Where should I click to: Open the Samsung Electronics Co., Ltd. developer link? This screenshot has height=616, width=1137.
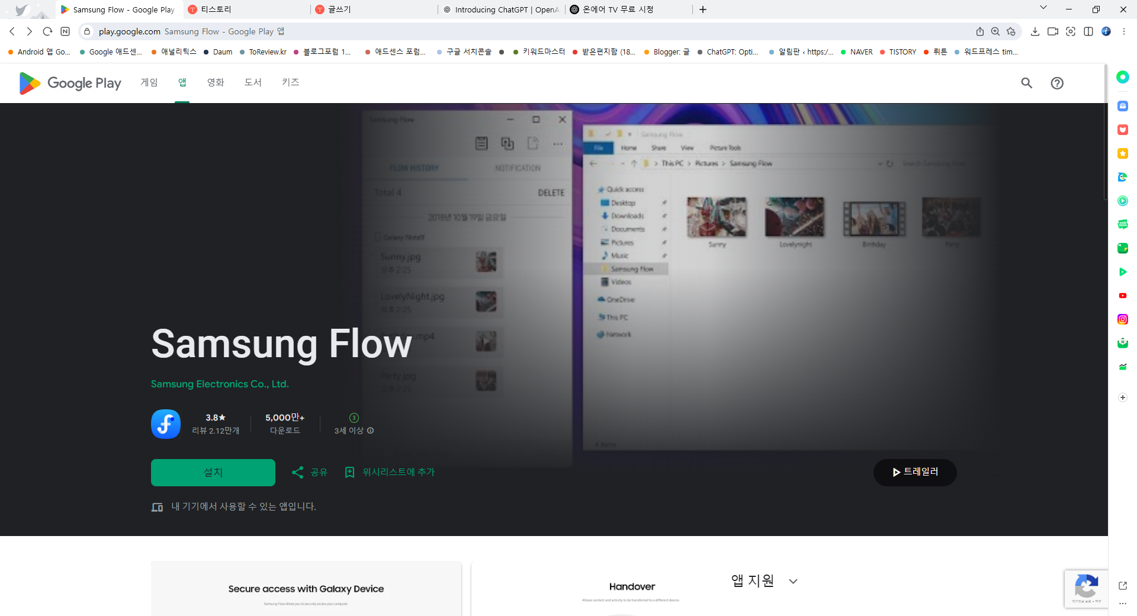[x=220, y=384]
